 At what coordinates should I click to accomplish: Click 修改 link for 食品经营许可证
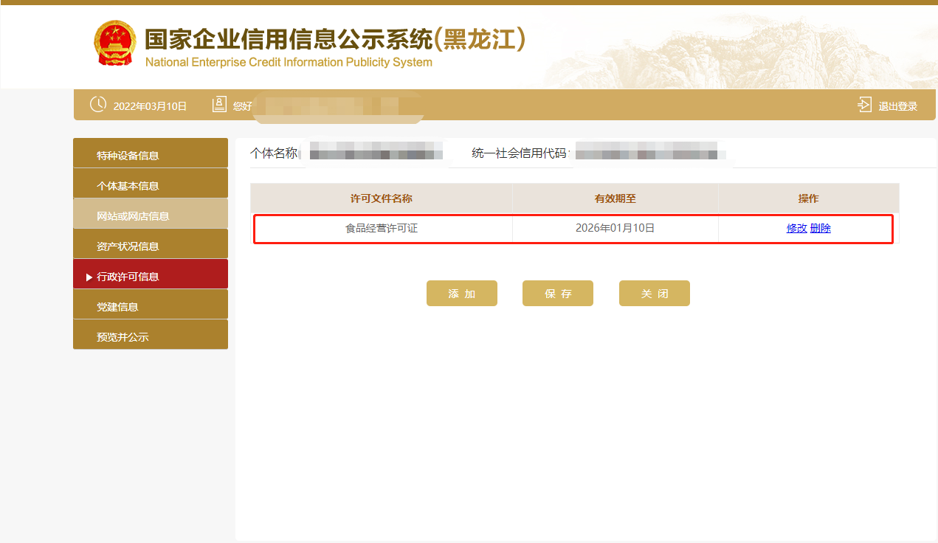[x=796, y=229]
